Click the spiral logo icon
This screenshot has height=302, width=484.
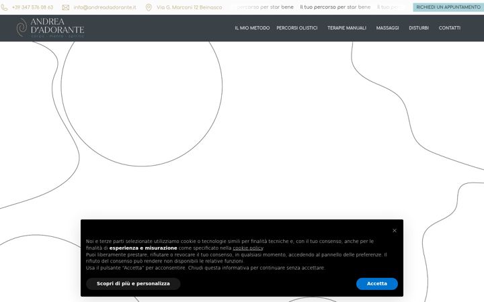(22, 28)
